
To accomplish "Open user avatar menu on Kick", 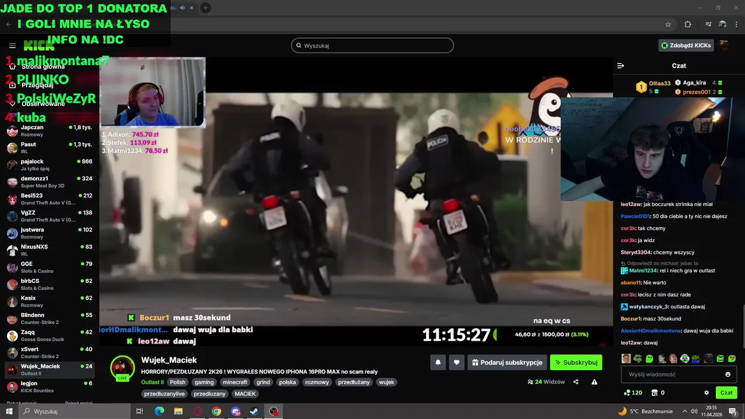I will click(x=724, y=45).
